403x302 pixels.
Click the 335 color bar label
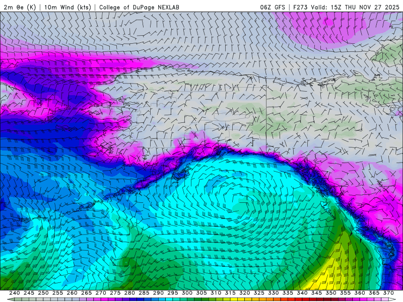(x=288, y=293)
